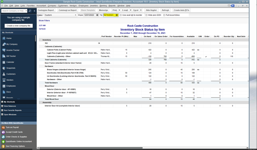
Task: Click Comment on Report button
Action: pos(67,10)
